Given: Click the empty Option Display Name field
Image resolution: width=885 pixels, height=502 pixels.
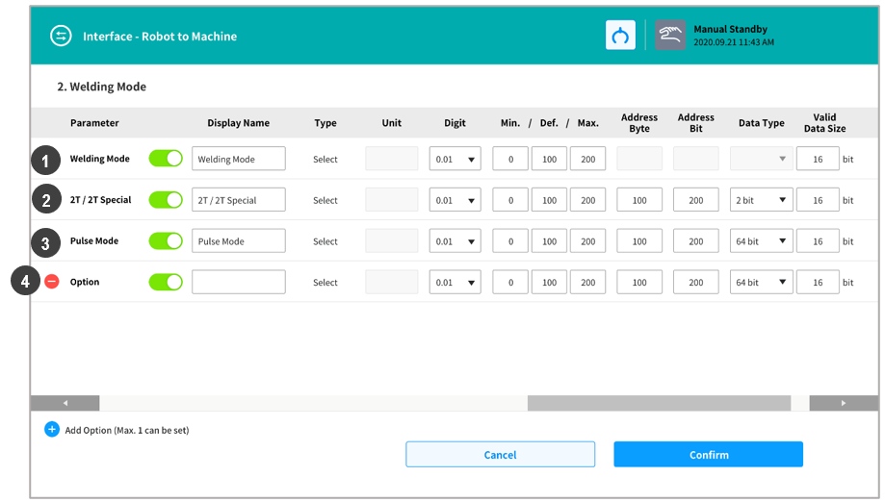Looking at the screenshot, I should [238, 282].
